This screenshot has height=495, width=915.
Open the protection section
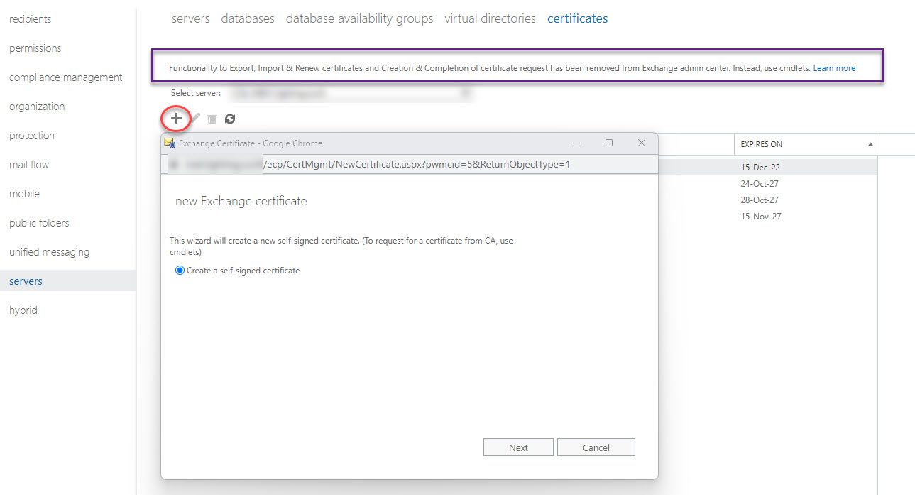32,136
